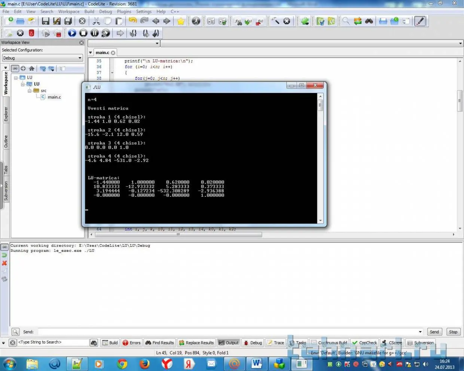464x371 pixels.
Task: Click the Stop button in the output pane
Action: (453, 332)
